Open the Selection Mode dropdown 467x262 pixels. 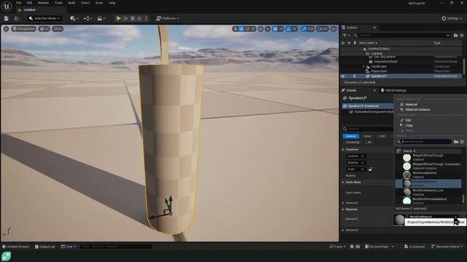pyautogui.click(x=45, y=18)
